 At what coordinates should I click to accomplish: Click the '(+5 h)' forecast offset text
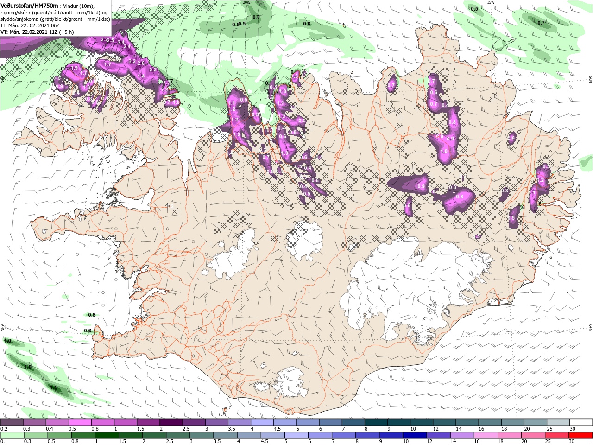(67, 32)
